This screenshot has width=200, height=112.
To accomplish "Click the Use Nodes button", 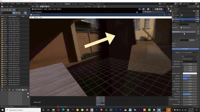I will [x=185, y=49].
